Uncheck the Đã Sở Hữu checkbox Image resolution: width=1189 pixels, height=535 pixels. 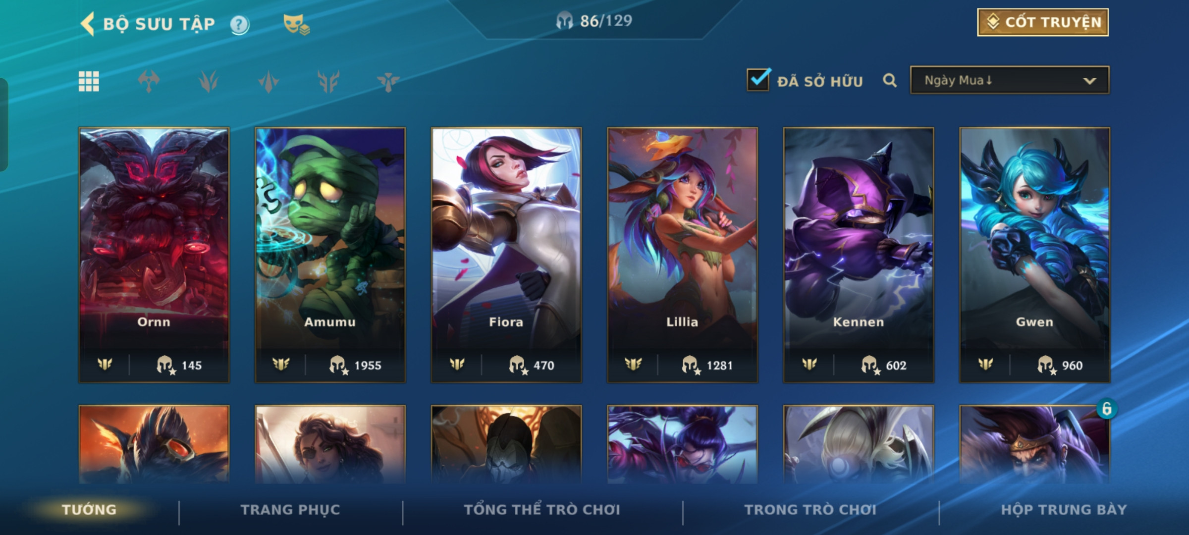758,80
